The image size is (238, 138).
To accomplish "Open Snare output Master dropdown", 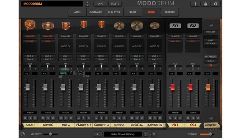I will click(48, 113).
